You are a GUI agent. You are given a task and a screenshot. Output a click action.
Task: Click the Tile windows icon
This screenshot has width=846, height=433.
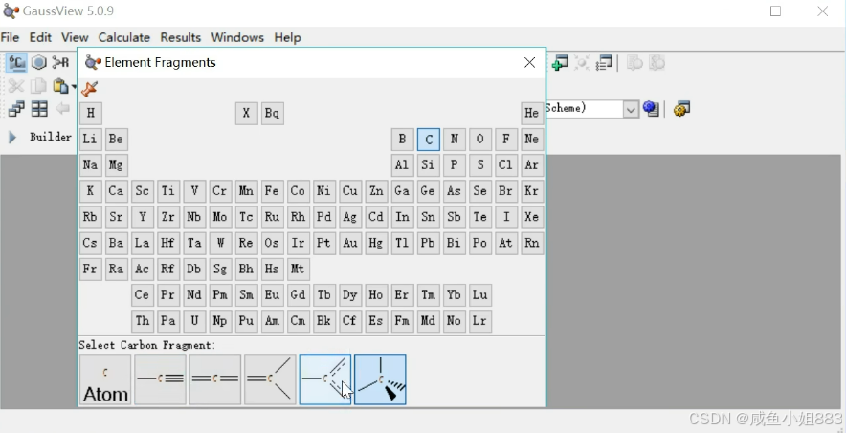click(39, 109)
